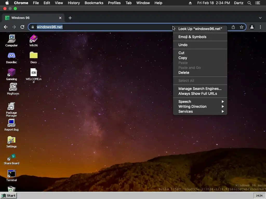Open the History menu
The height and width of the screenshot is (199, 266).
[74, 3]
